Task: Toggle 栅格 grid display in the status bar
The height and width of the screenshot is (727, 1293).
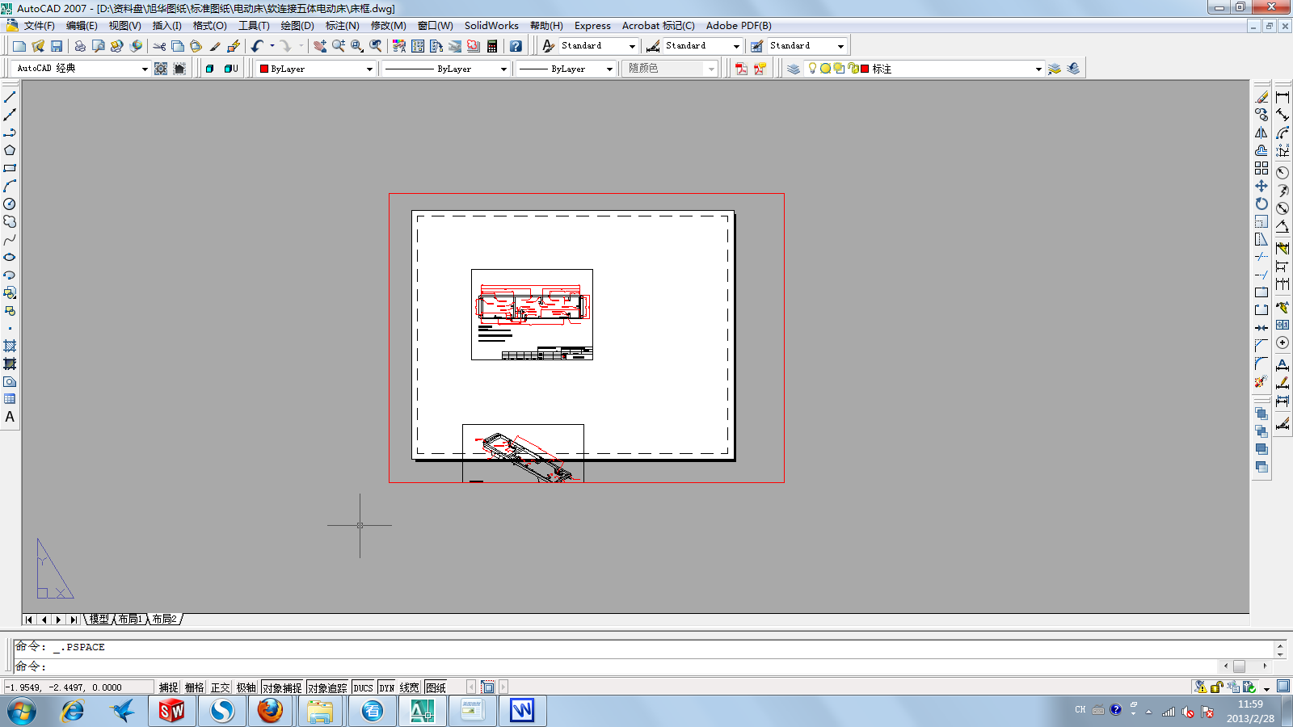Action: click(x=194, y=687)
